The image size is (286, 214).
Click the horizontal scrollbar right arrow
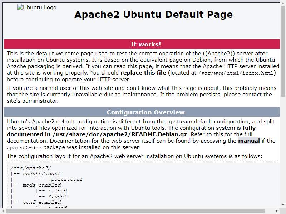pyautogui.click(x=277, y=211)
